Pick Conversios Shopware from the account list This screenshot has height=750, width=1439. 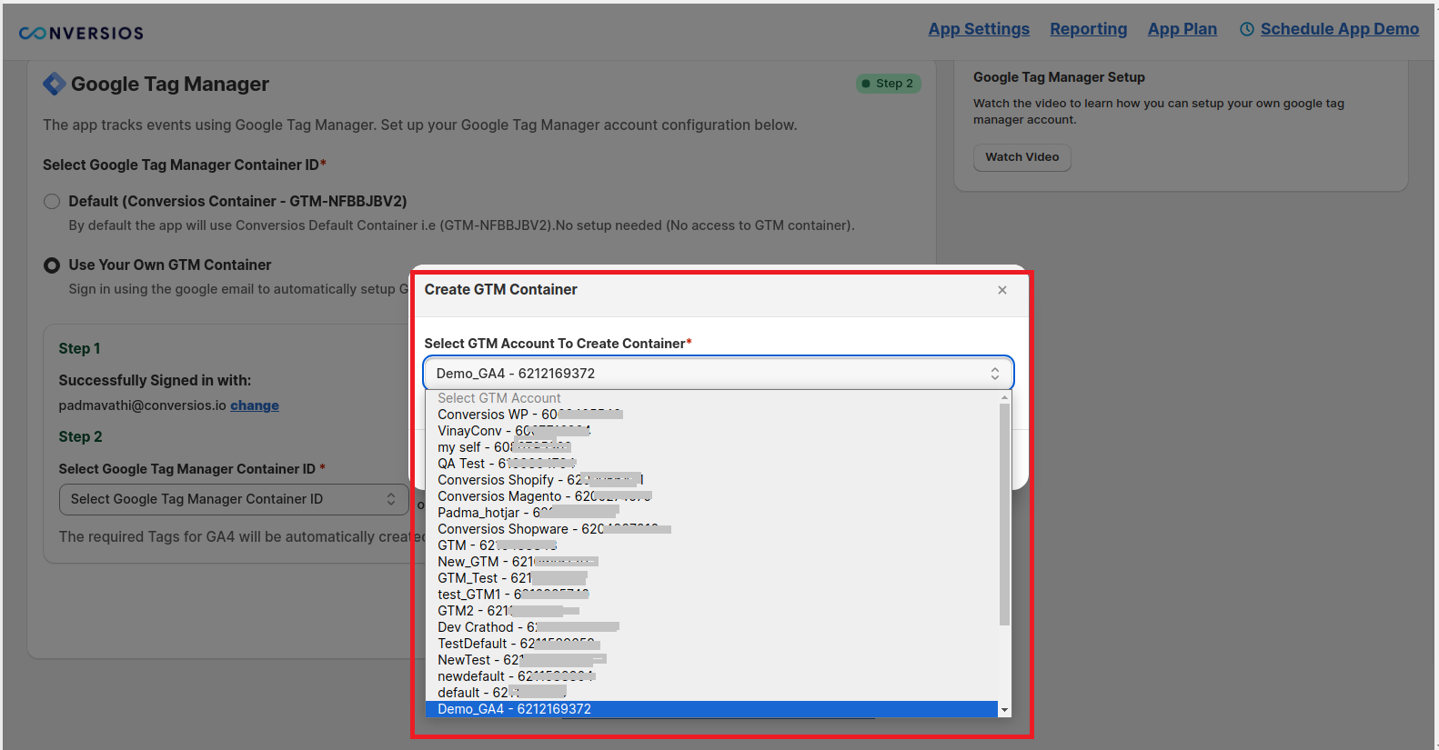point(712,529)
